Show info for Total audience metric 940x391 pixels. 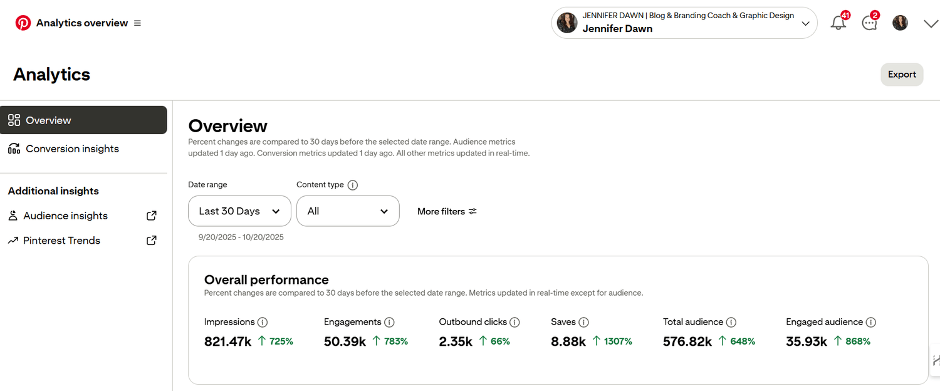point(731,322)
